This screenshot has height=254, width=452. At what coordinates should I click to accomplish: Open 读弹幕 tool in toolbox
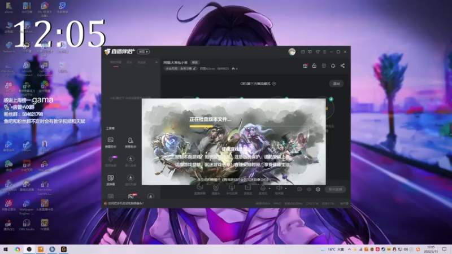point(111,180)
